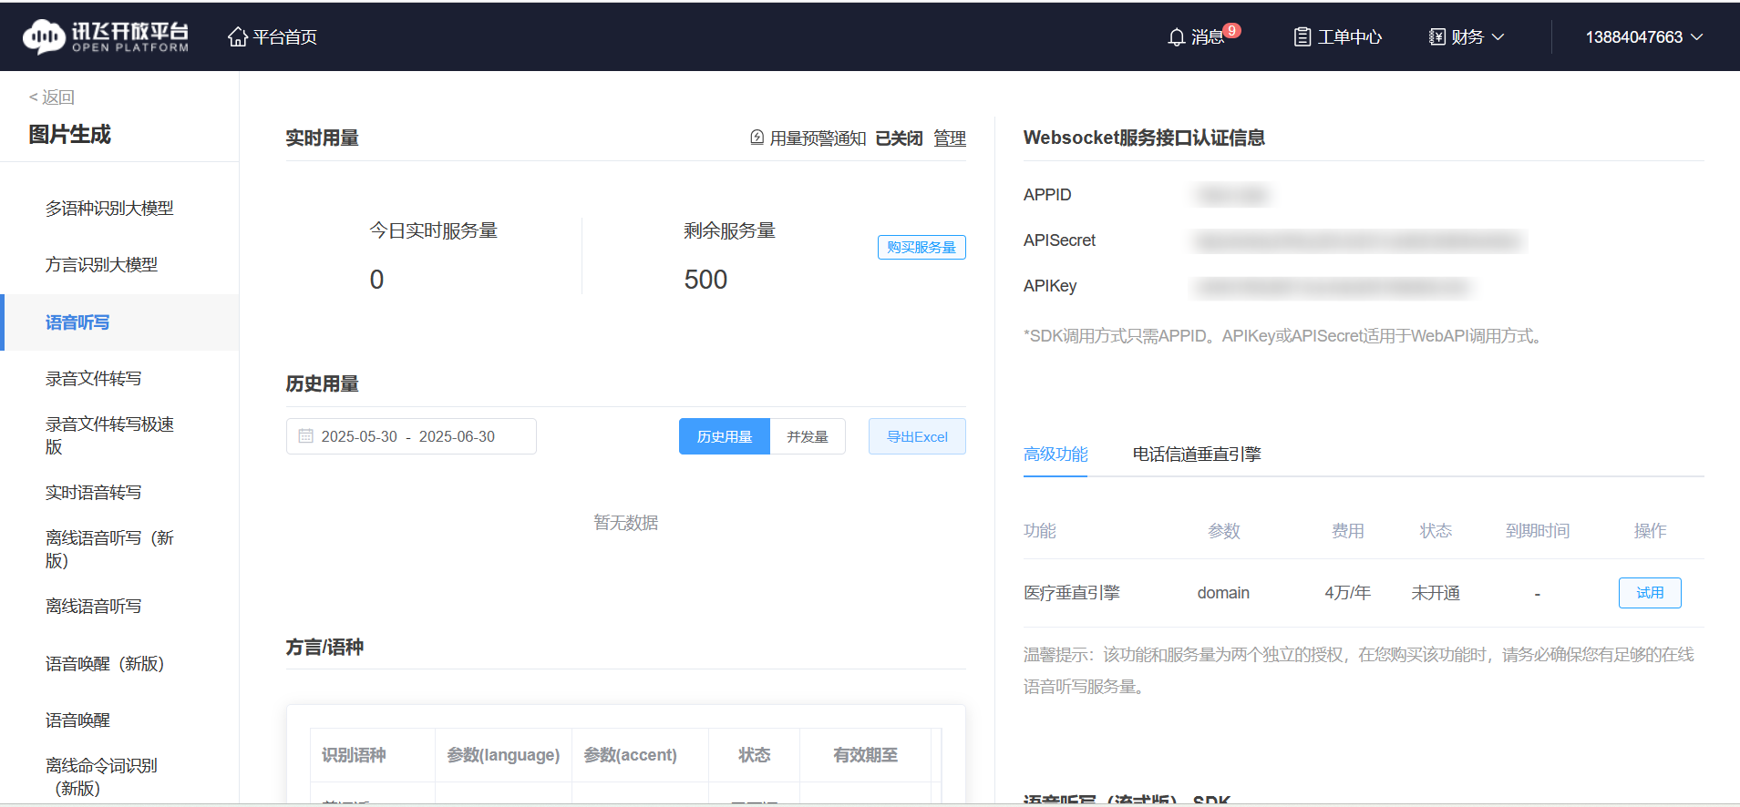
Task: Click the 参数(language) column header
Action: 503,755
